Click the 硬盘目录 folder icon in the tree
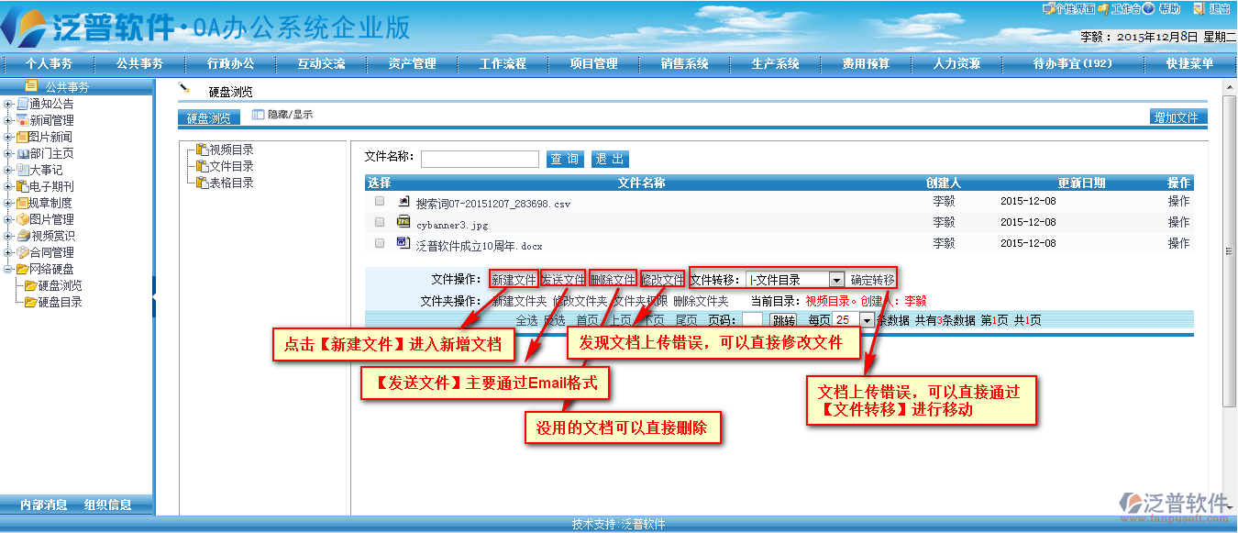The width and height of the screenshot is (1238, 533). pos(30,302)
